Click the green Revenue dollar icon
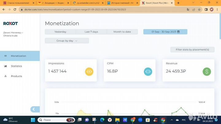 [207, 72]
